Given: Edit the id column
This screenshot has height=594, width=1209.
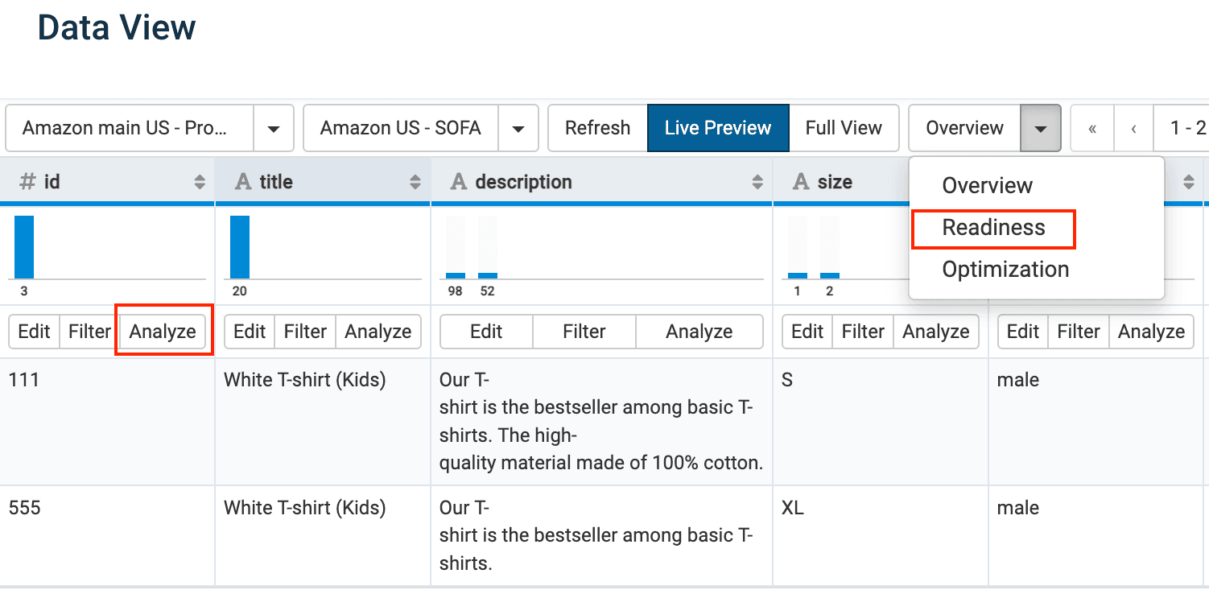Looking at the screenshot, I should (34, 332).
